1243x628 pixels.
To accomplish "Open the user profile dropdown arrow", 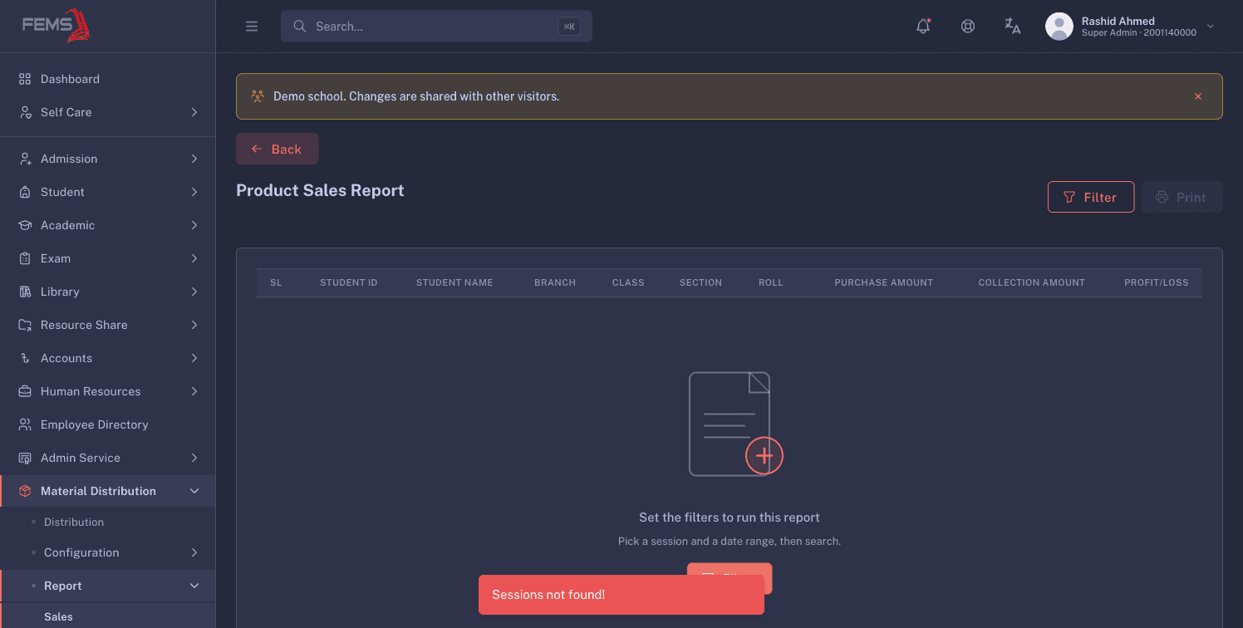I will click(1211, 27).
